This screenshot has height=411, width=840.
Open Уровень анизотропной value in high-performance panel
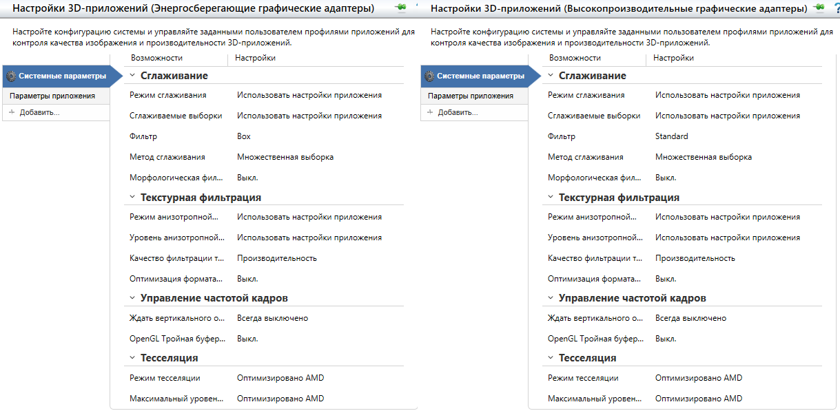click(x=728, y=238)
